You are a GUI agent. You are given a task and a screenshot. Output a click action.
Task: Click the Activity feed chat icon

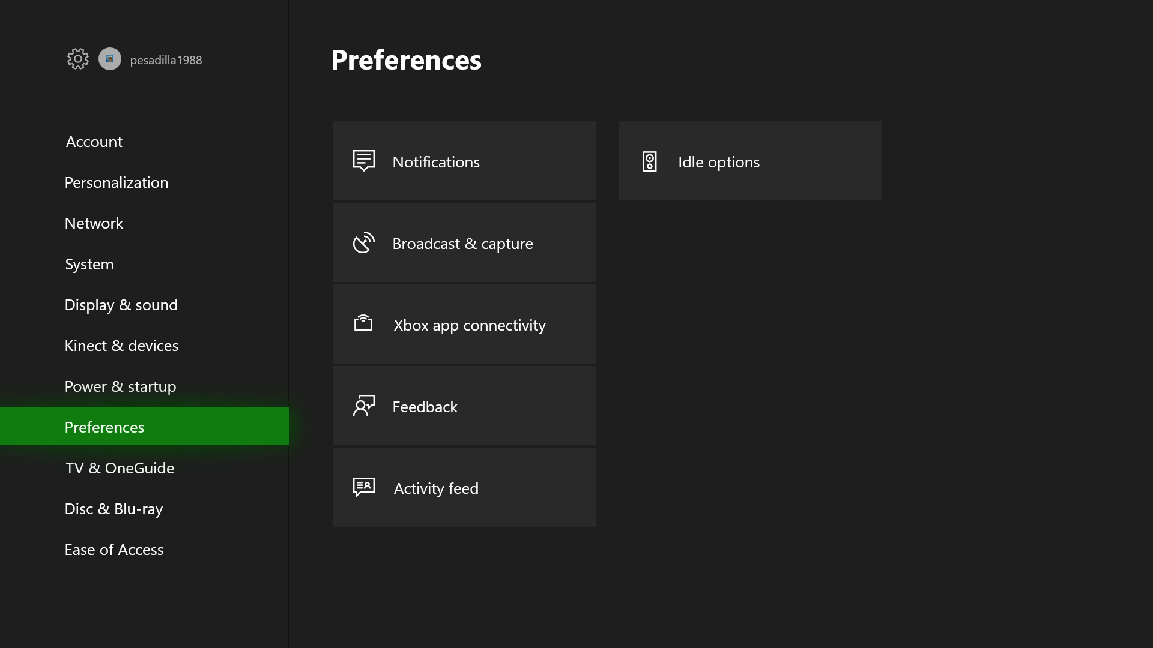pyautogui.click(x=364, y=487)
